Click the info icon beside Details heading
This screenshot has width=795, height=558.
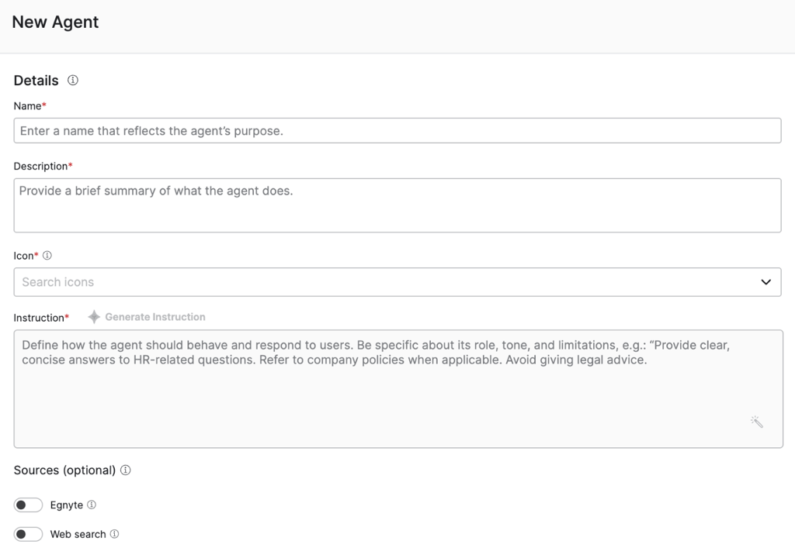pos(73,80)
